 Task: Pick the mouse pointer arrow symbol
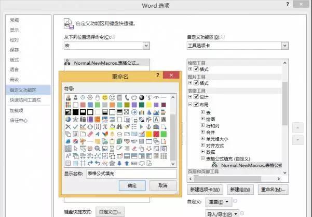tap(75, 149)
